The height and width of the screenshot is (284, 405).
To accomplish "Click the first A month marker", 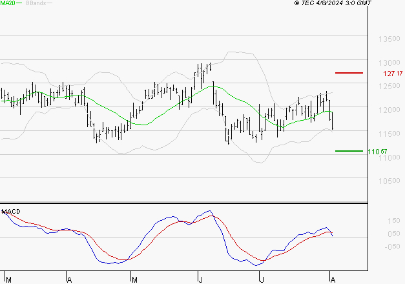I will pos(69,280).
